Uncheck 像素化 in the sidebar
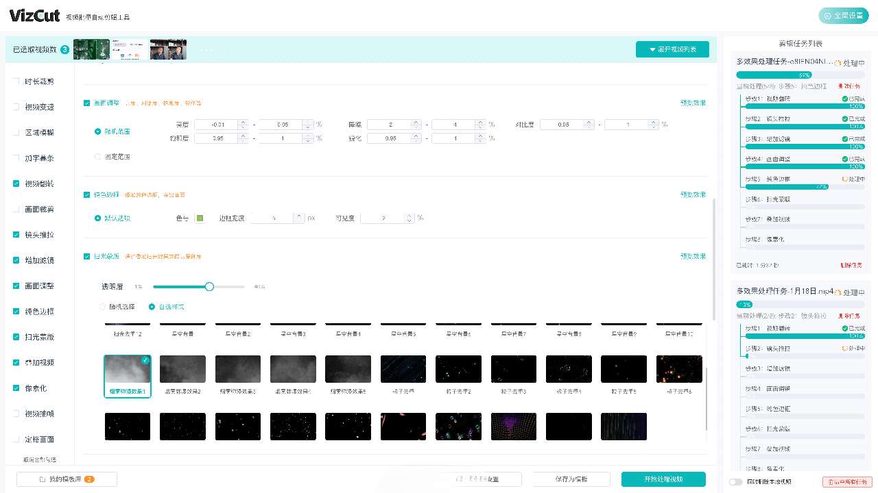Viewport: 878px width, 493px height. [16, 388]
